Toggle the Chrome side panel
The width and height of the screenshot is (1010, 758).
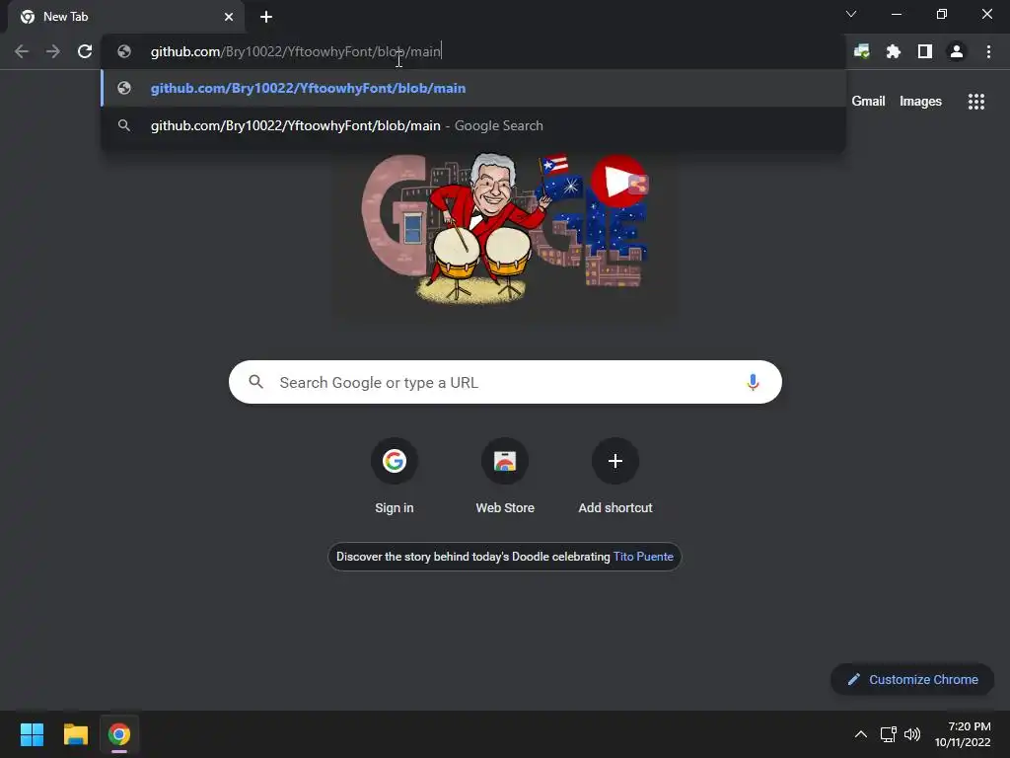click(924, 51)
